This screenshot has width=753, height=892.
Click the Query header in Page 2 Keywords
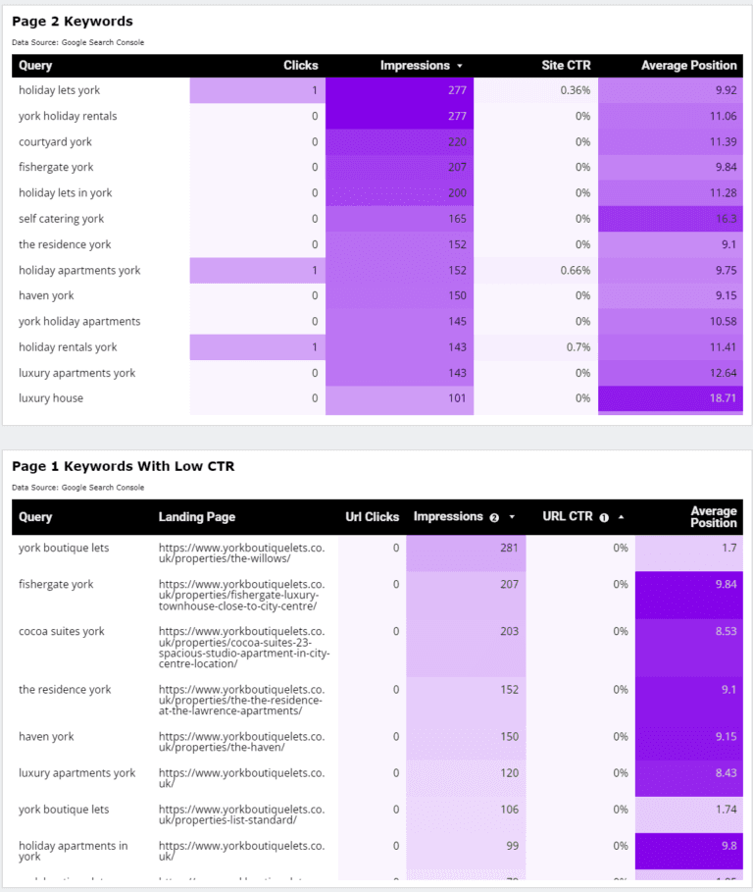pyautogui.click(x=35, y=66)
